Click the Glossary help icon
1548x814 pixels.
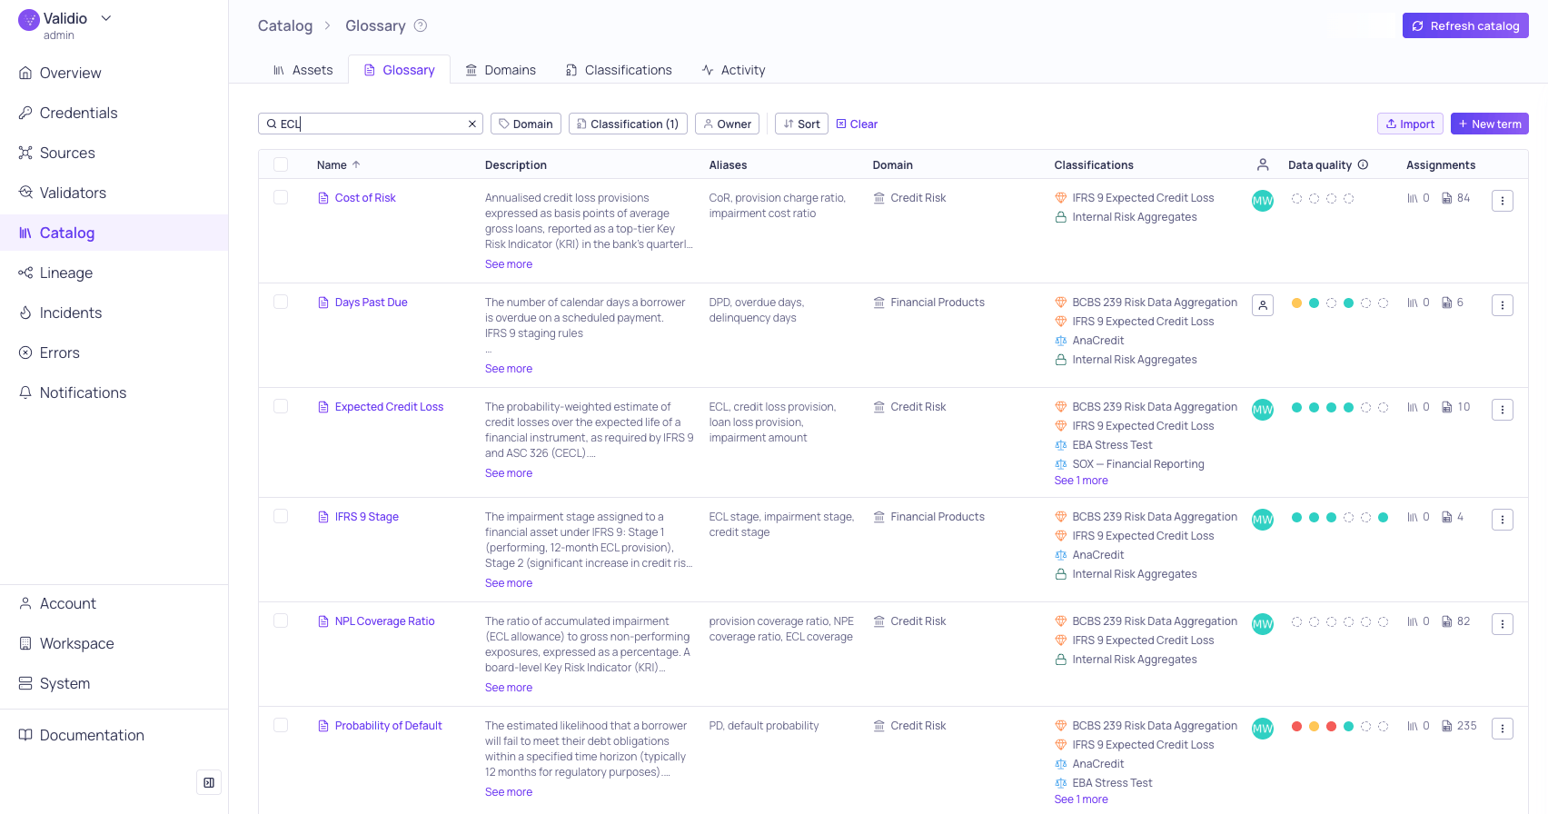click(421, 25)
